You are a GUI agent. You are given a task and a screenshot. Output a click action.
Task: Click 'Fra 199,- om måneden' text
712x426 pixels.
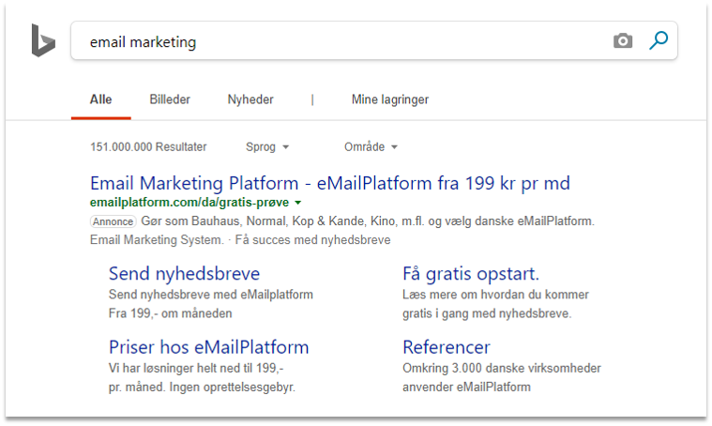coord(171,313)
